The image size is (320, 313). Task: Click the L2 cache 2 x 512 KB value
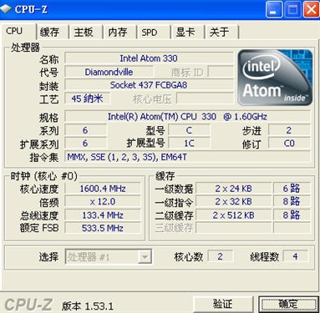pyautogui.click(x=233, y=215)
